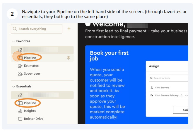This screenshot has width=195, height=132.
Task: Click the plus icon beside search
Action: click(x=69, y=29)
